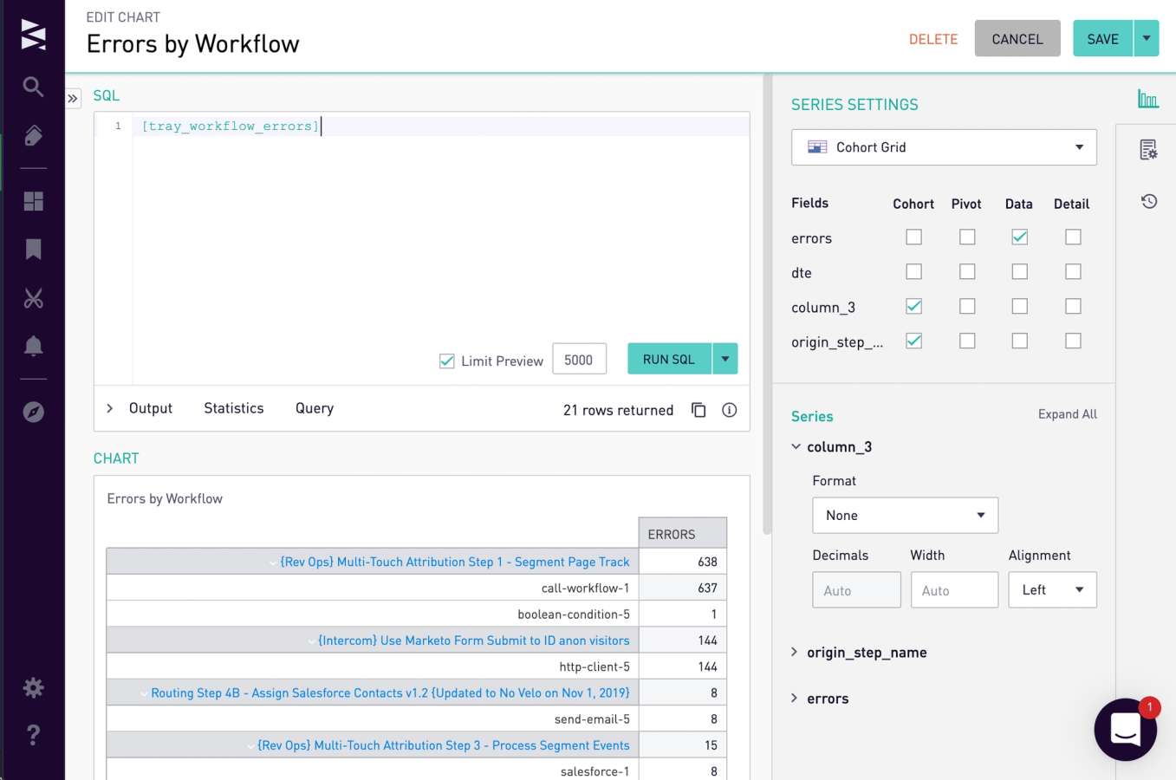Check the dte Cohort checkbox
Screen dimensions: 1176x780
pyautogui.click(x=913, y=271)
